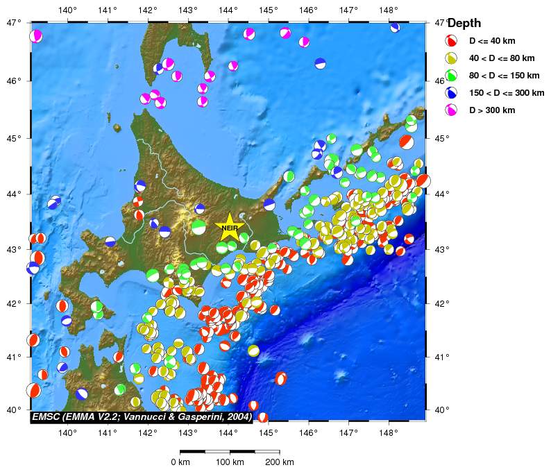Screen dimensions: 551x472
Task: Click the 200 km scale bar label
Action: [x=280, y=462]
